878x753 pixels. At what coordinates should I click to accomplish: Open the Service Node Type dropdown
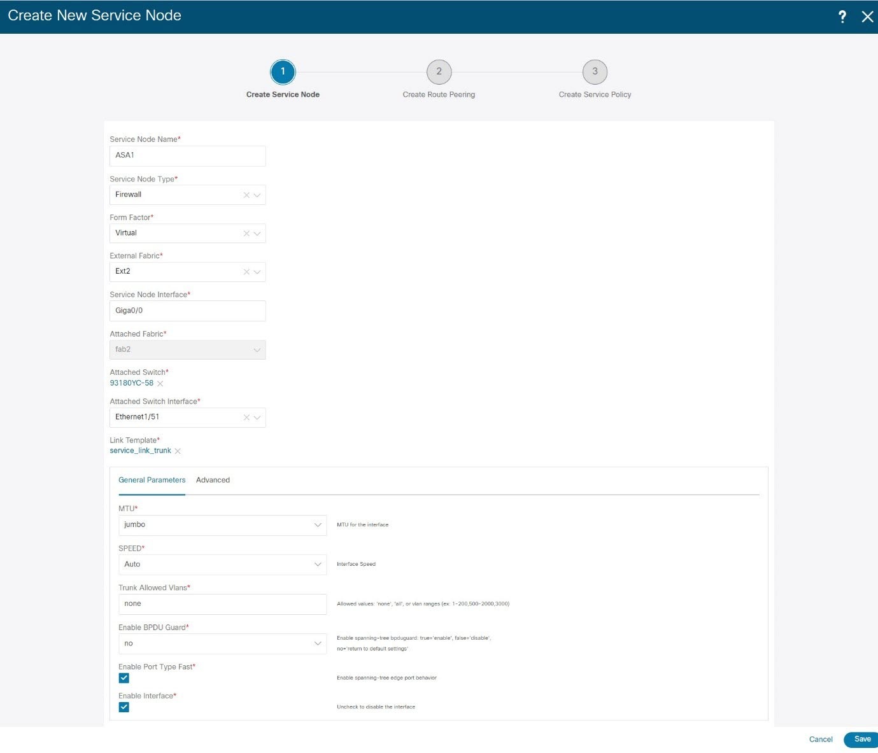pyautogui.click(x=257, y=195)
